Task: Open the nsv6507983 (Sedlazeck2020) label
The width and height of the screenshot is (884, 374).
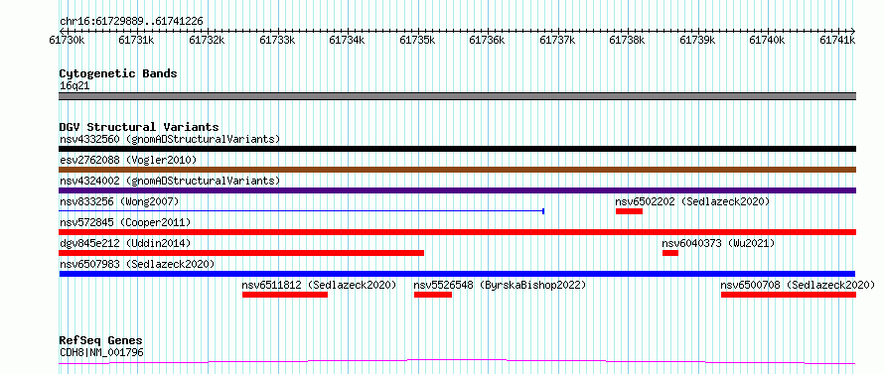Action: coord(137,264)
